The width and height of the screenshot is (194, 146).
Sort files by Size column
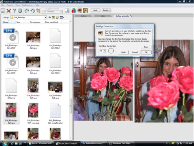point(22,22)
